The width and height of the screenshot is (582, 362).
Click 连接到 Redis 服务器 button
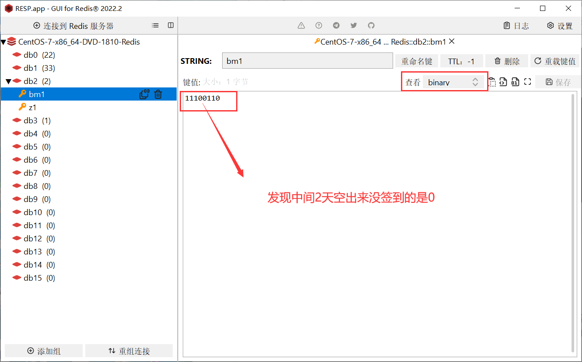coord(73,26)
